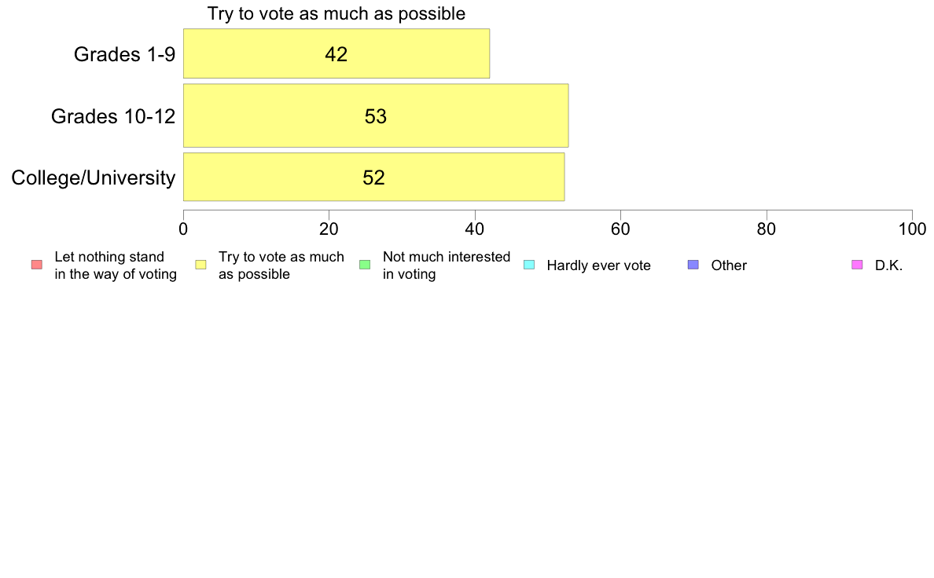Click the 'D.K.' legend text
934x578 pixels.
(x=888, y=265)
